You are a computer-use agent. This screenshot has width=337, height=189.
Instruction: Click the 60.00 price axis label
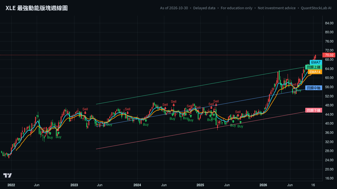click(x=329, y=78)
